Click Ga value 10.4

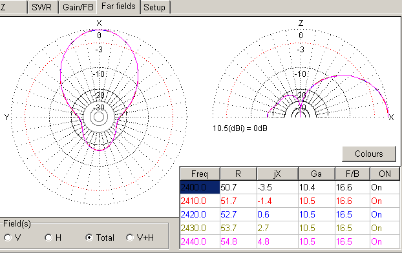tap(317, 187)
